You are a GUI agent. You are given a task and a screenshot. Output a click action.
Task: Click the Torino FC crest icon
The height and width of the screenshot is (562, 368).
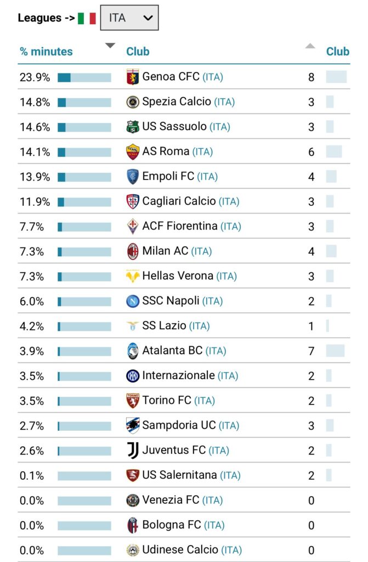pyautogui.click(x=133, y=401)
